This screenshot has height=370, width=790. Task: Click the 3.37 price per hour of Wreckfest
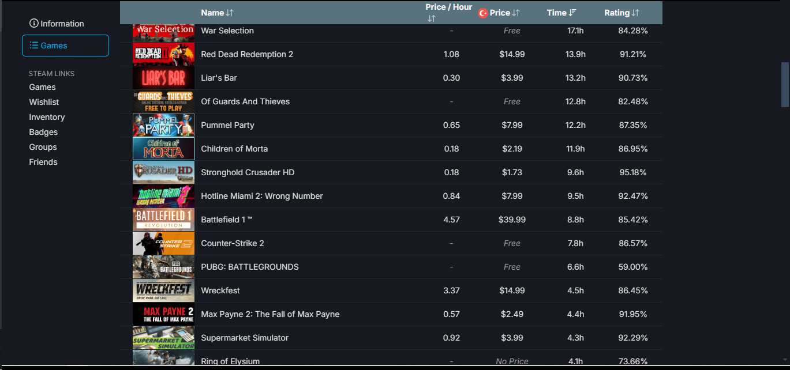(x=451, y=290)
